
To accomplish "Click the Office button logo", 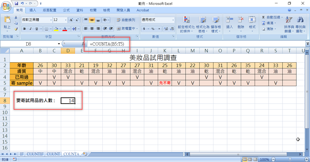I will click(x=6, y=6).
